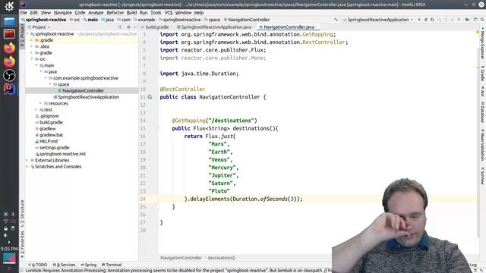Image resolution: width=486 pixels, height=273 pixels.
Task: Click 'destinations()' breadcrumb below editor
Action: (221, 258)
